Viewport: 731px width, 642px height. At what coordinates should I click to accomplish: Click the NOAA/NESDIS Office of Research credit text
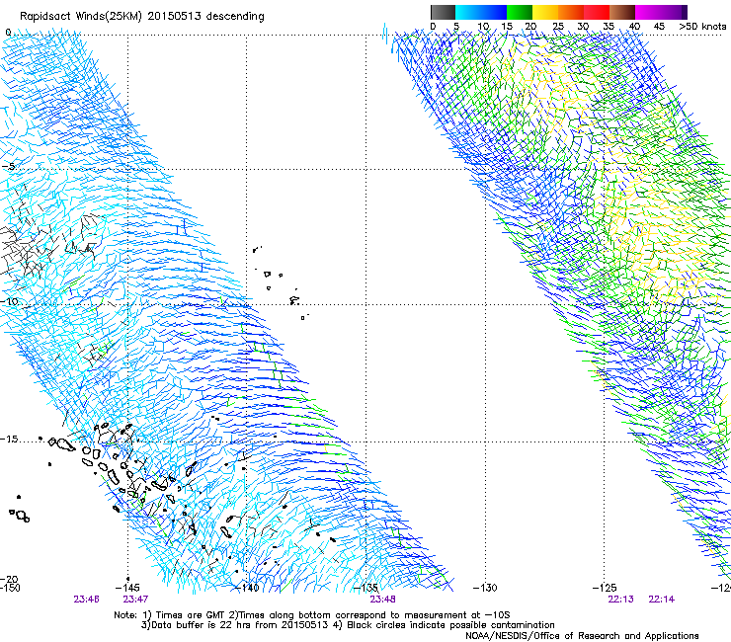click(x=582, y=636)
